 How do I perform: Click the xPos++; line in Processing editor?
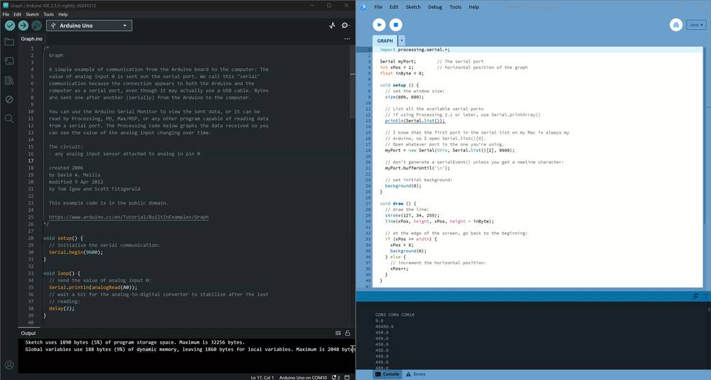point(399,268)
